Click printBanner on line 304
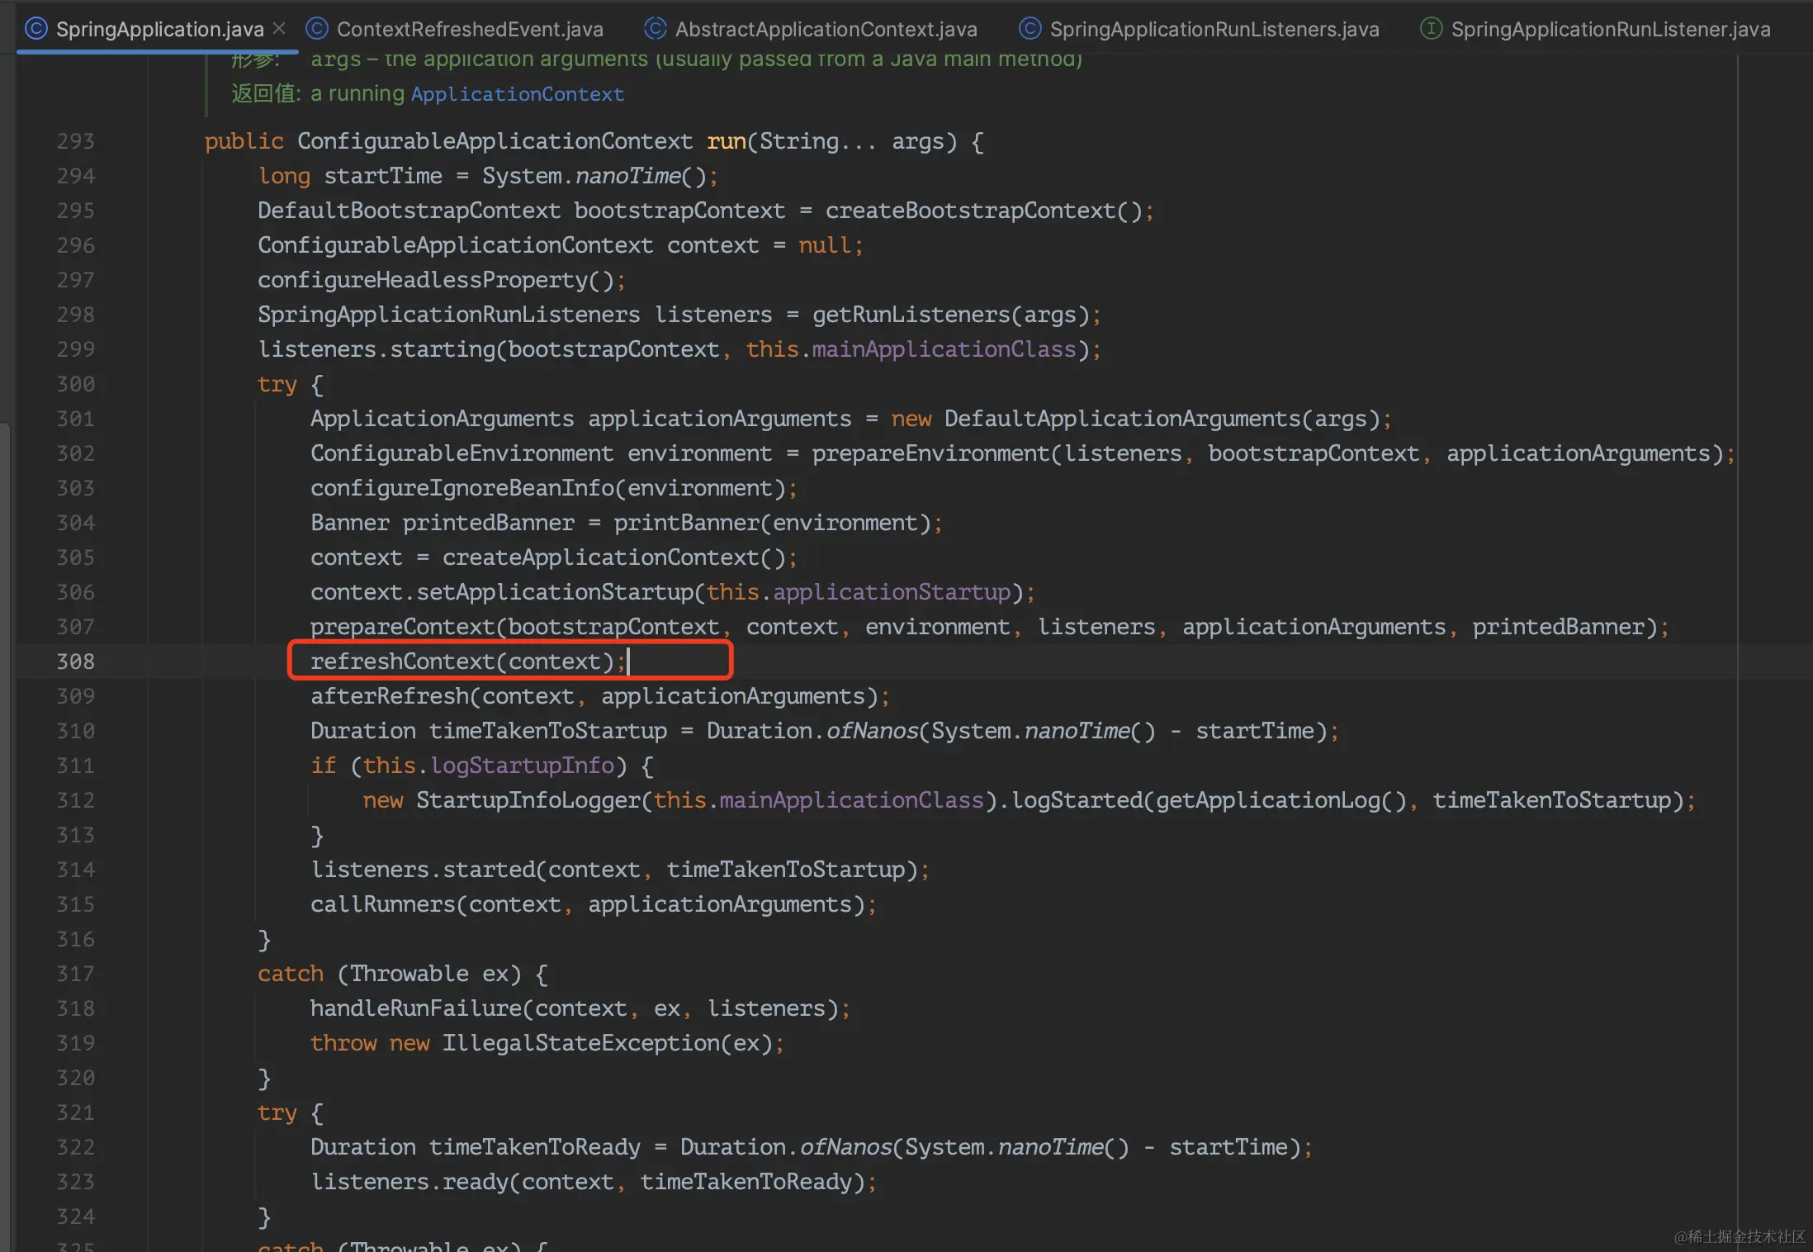 [x=687, y=523]
